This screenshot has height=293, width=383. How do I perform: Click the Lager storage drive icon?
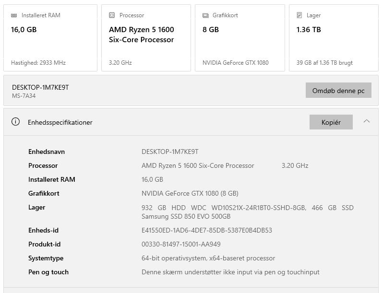pos(299,15)
